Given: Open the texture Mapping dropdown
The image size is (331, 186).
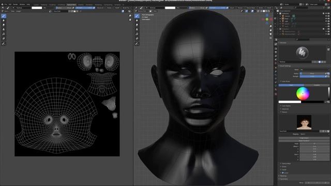Looking at the screenshot, I should [314, 134].
